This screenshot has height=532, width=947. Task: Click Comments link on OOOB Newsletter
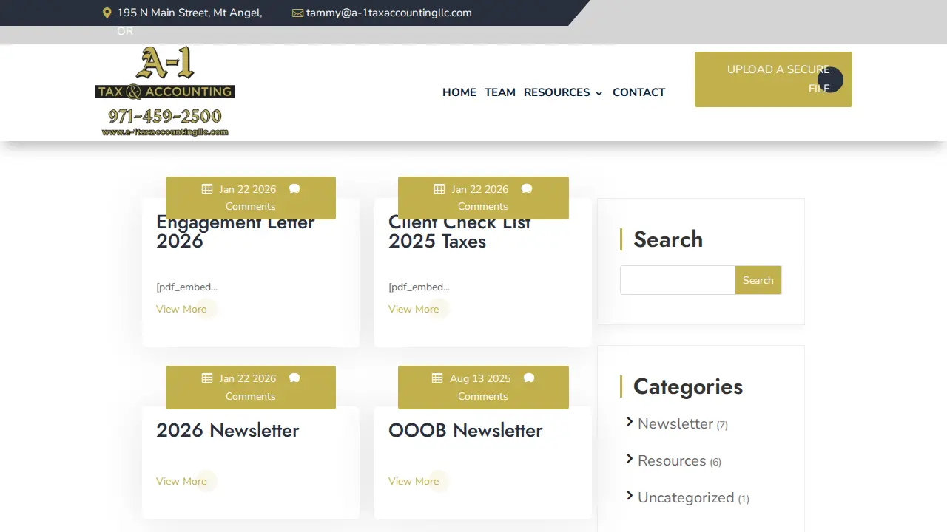point(483,396)
